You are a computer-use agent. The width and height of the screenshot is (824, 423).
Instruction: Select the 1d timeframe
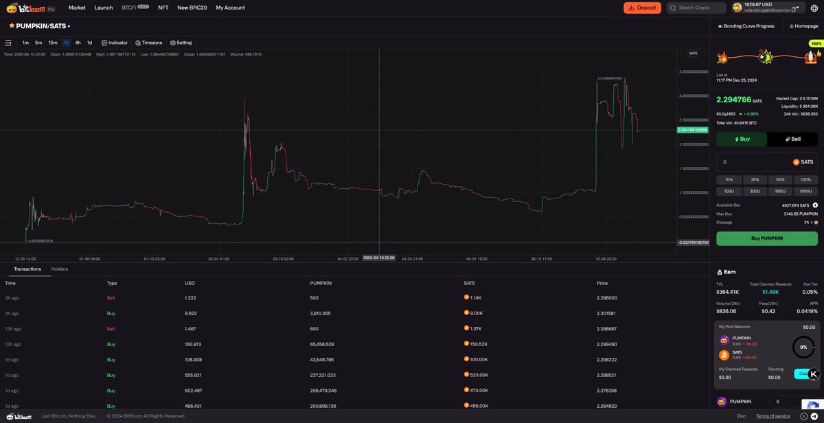coord(89,43)
